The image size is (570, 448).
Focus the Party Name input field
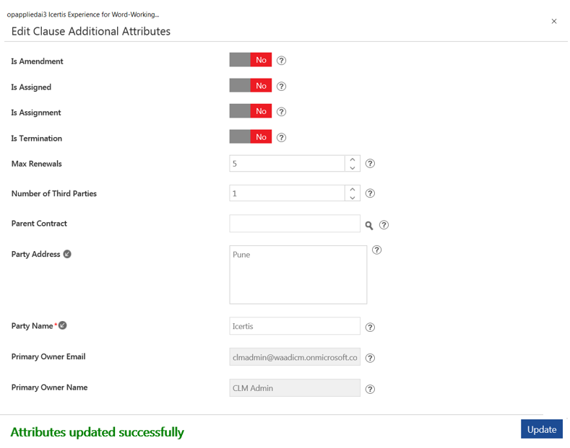pyautogui.click(x=294, y=326)
